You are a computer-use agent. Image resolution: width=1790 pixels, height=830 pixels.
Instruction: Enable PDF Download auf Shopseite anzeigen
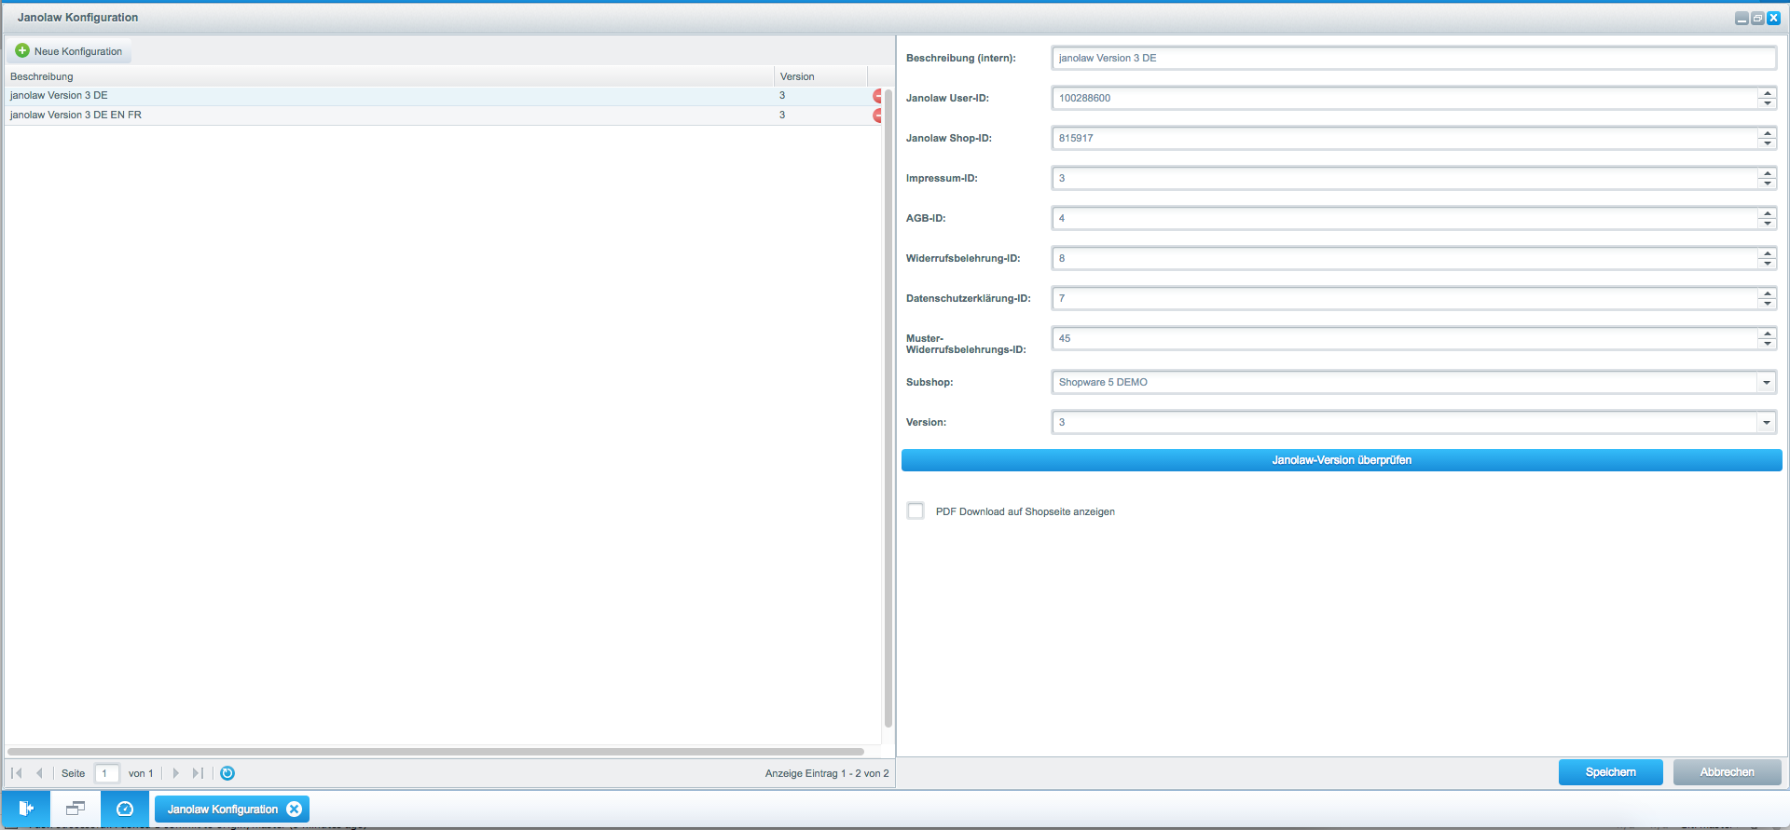[916, 510]
